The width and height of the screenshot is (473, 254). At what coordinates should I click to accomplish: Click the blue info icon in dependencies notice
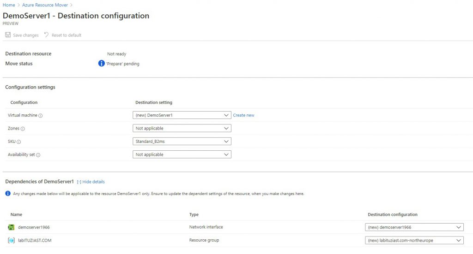pos(8,194)
